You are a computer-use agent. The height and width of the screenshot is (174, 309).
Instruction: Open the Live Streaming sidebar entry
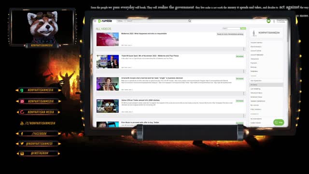[x=255, y=89]
